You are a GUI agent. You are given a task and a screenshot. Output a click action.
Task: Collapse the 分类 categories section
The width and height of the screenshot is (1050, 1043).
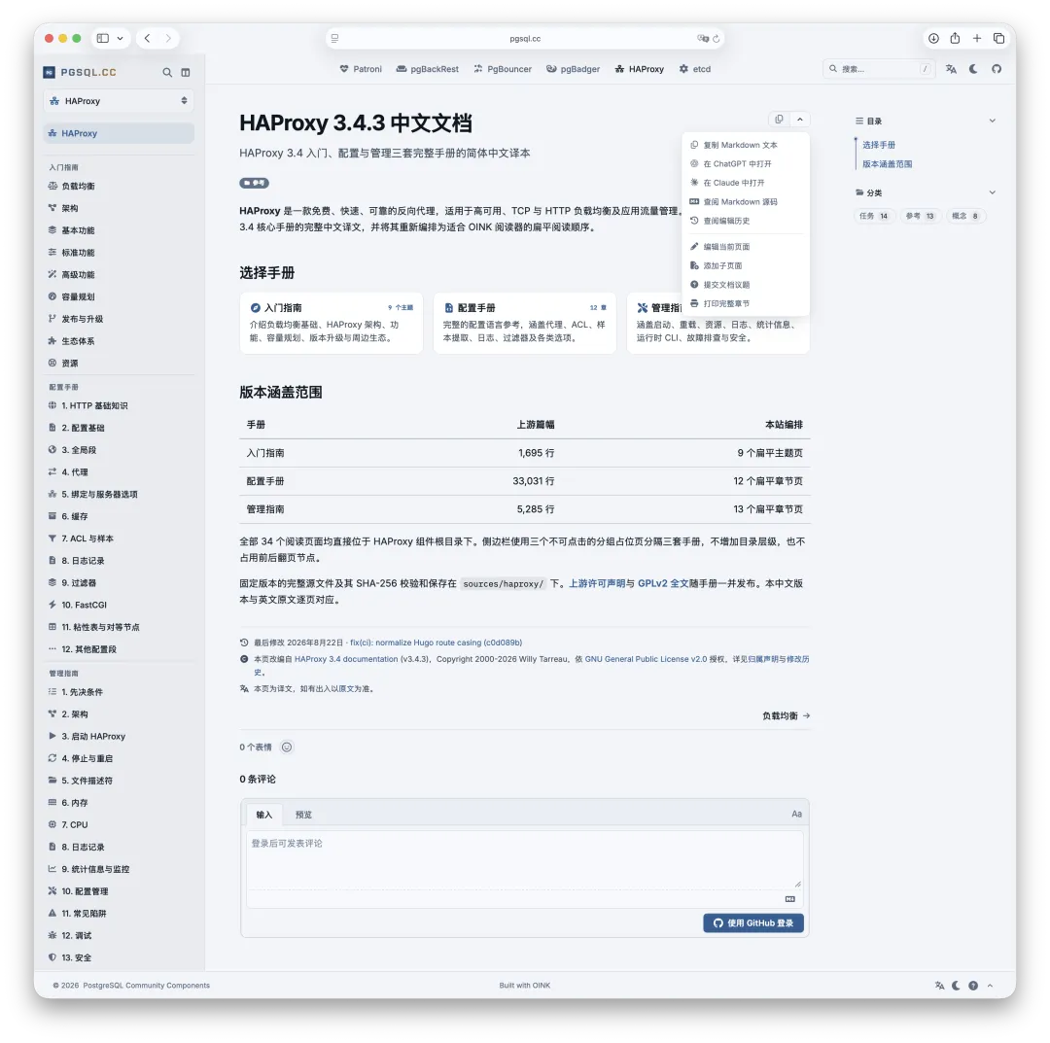tap(992, 192)
